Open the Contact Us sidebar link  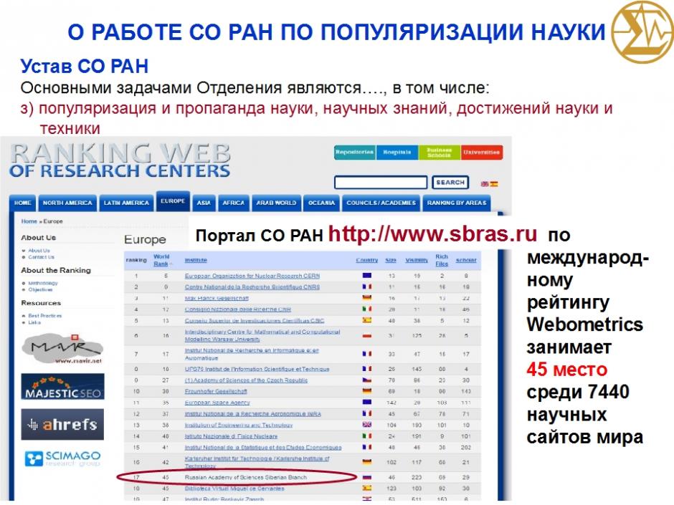pyautogui.click(x=42, y=256)
